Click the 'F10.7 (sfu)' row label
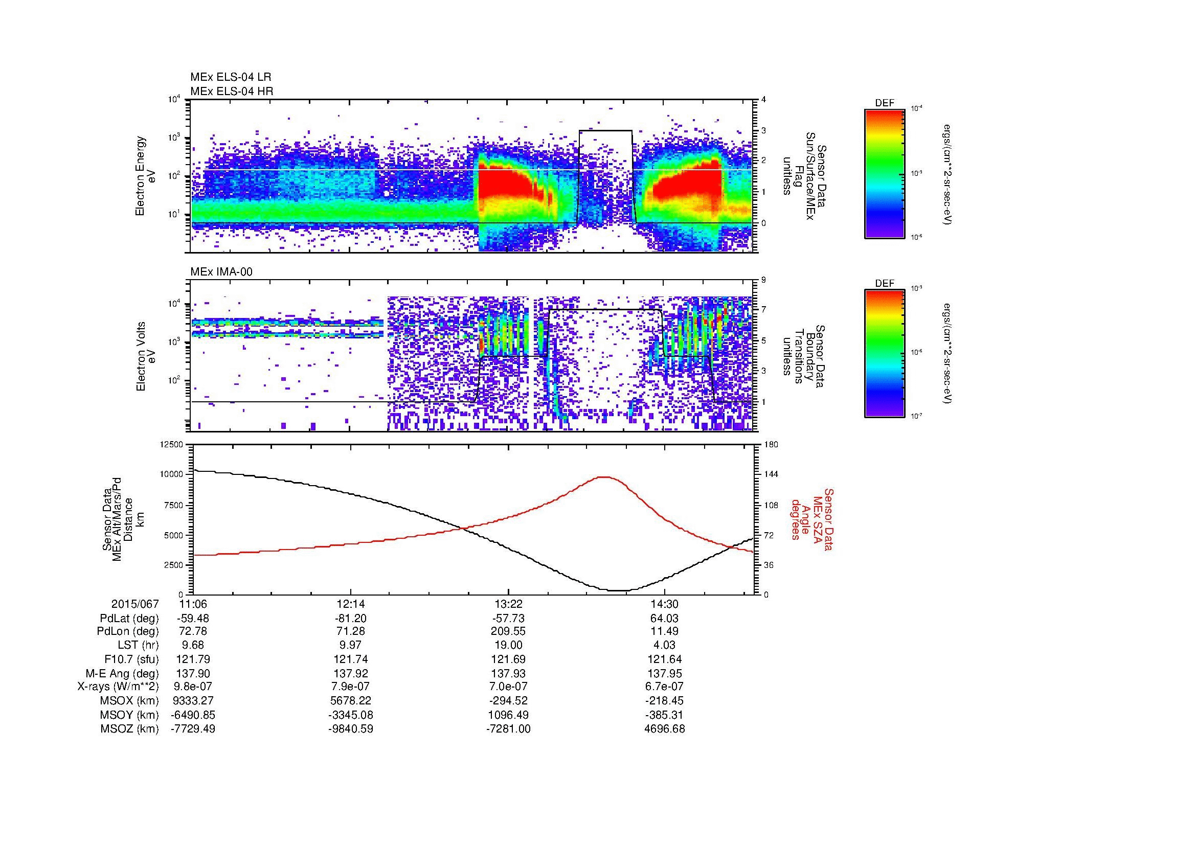 click(x=131, y=659)
